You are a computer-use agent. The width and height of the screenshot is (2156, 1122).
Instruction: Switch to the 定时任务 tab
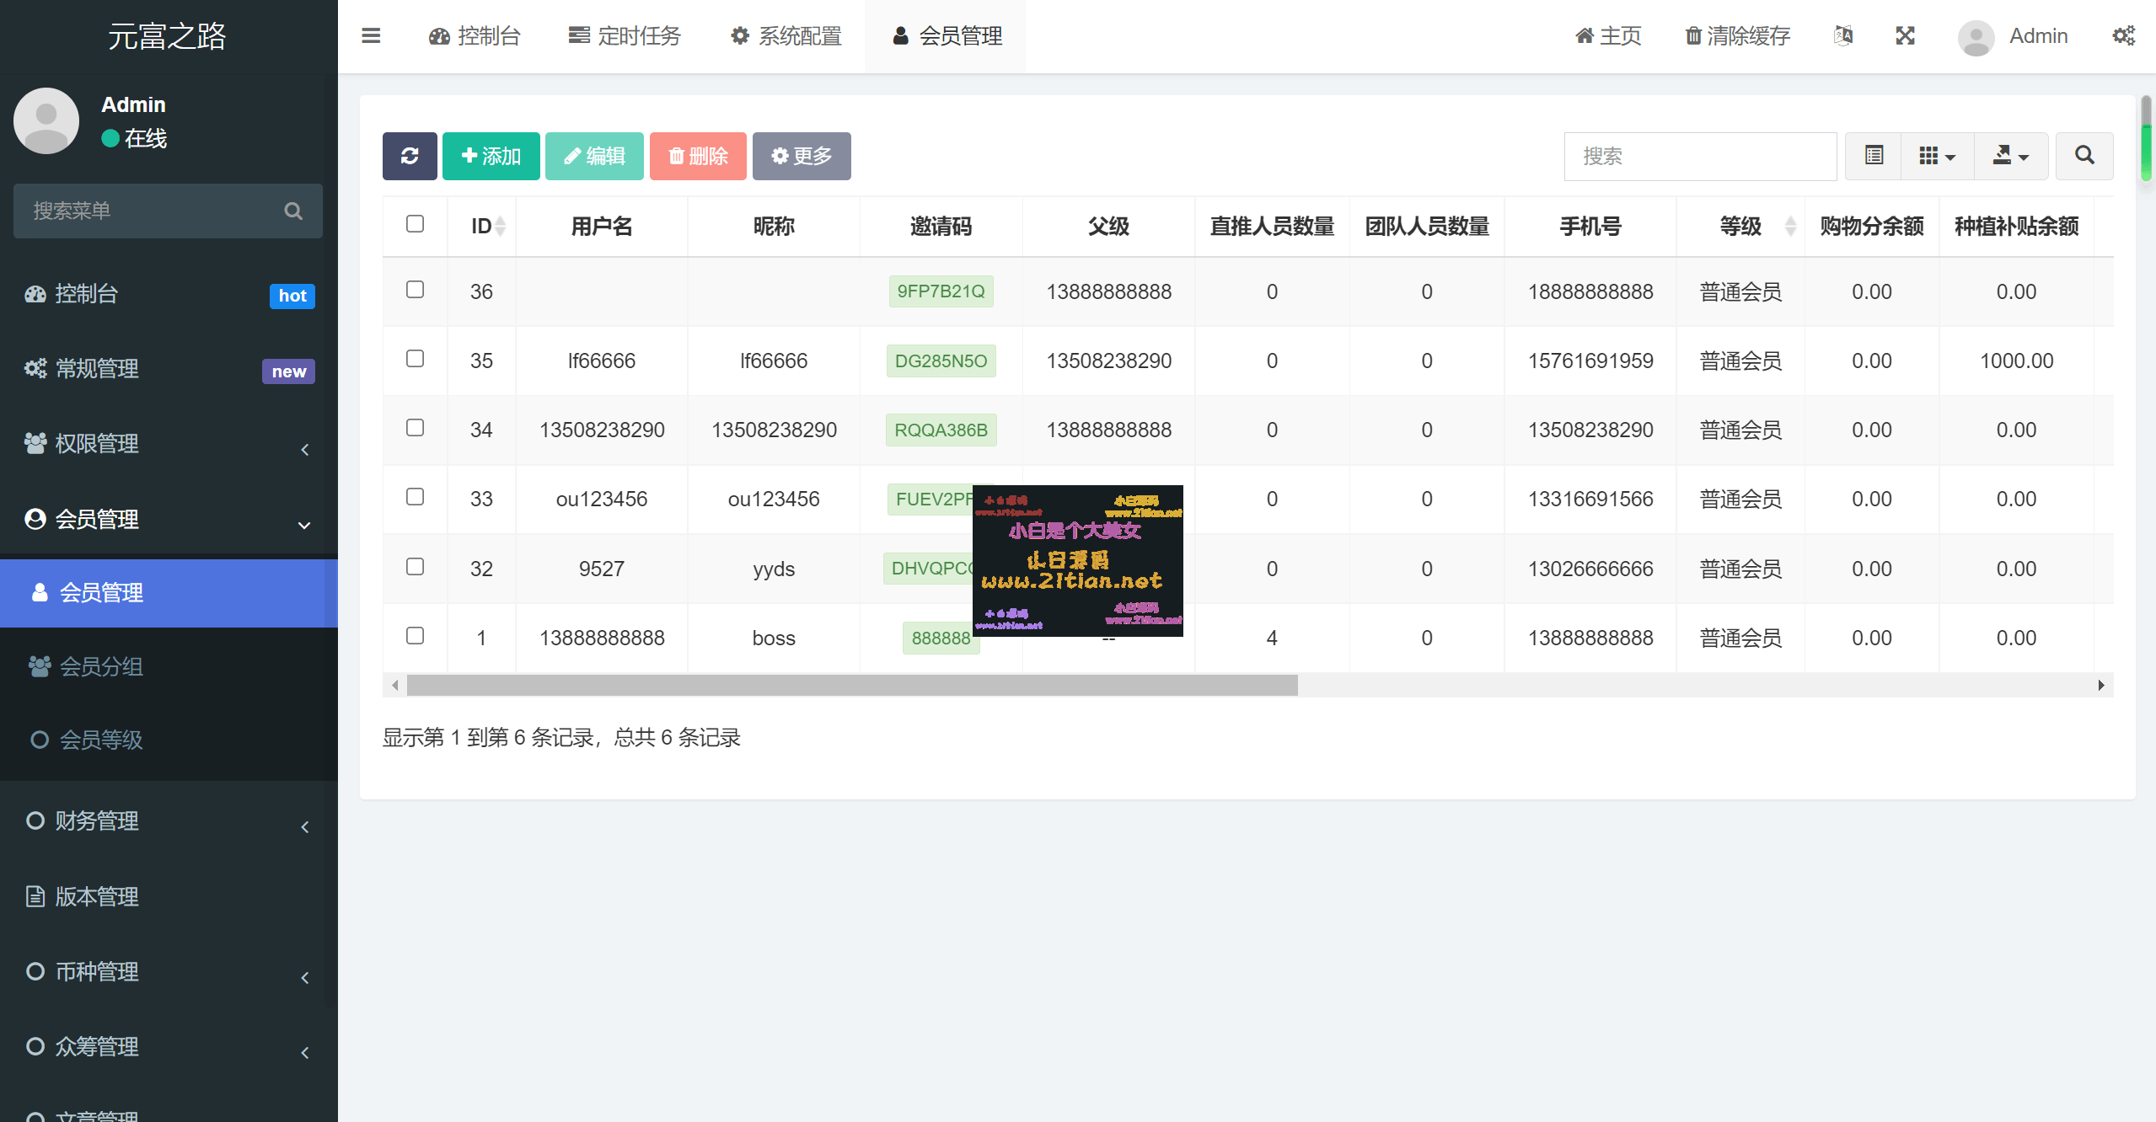click(x=625, y=36)
